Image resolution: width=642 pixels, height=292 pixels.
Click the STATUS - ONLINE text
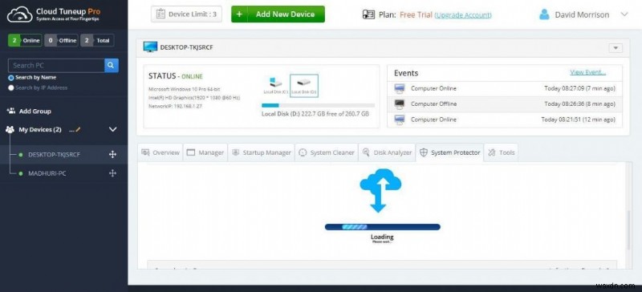175,76
